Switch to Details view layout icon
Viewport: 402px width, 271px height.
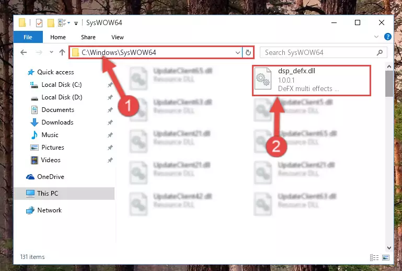(374, 257)
